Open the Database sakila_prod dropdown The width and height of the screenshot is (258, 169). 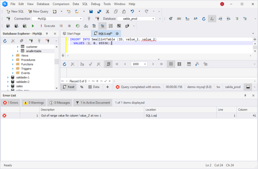click(136, 19)
